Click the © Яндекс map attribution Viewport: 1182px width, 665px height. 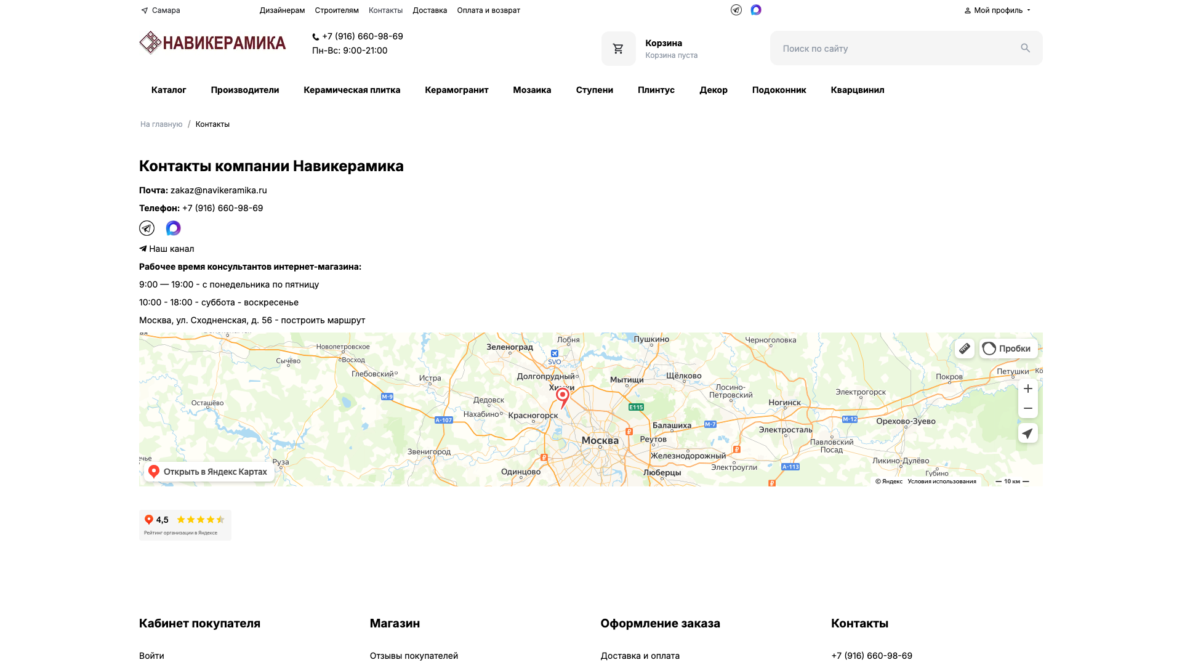pos(889,482)
